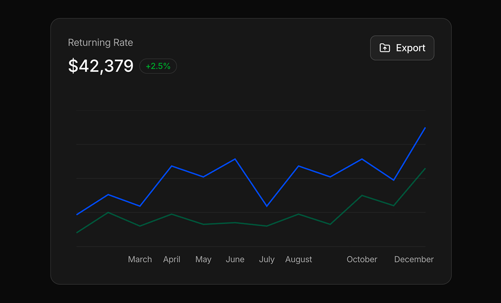Choose the May label on the x-axis
Viewport: 501px width, 303px height.
203,260
